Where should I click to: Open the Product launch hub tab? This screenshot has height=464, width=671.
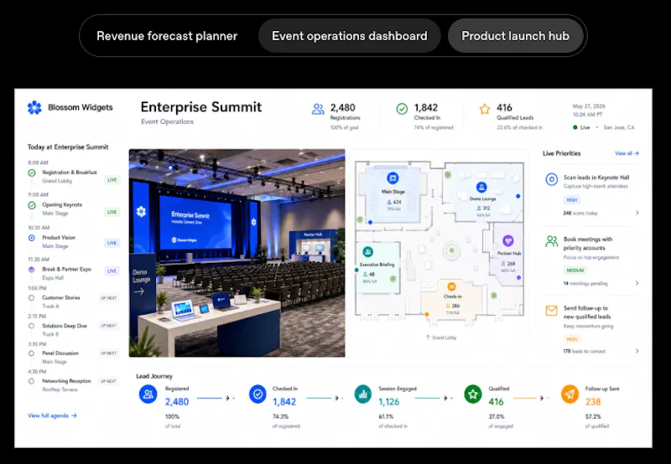[x=515, y=36]
